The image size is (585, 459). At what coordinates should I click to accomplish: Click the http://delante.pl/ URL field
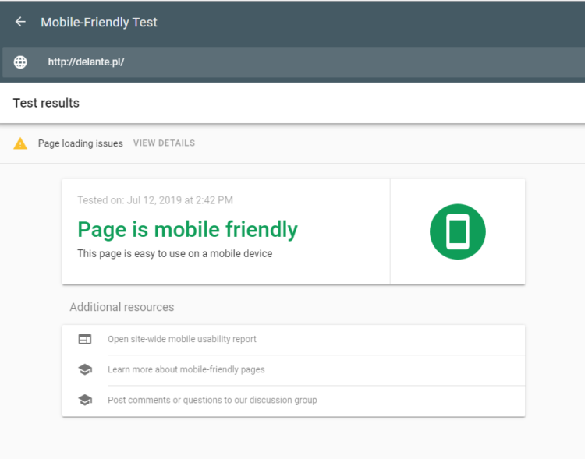[293, 62]
